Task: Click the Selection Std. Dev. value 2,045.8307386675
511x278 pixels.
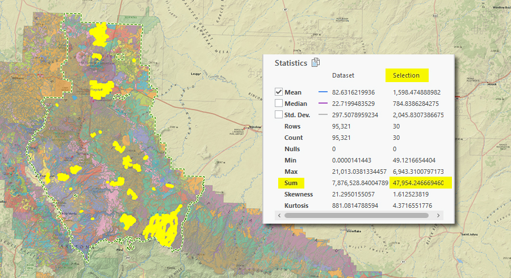Action: [x=418, y=115]
